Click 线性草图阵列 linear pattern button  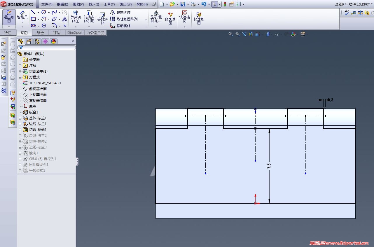[x=124, y=19]
